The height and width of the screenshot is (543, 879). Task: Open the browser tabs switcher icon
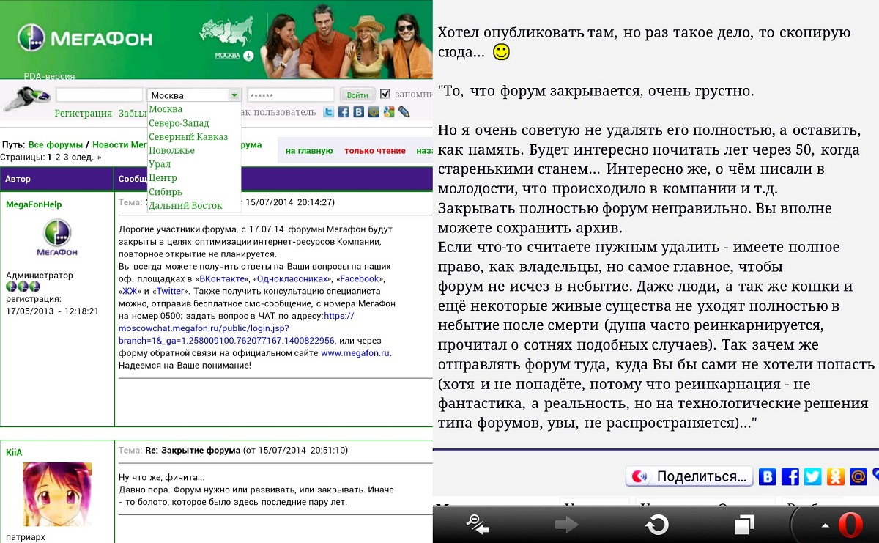(744, 525)
